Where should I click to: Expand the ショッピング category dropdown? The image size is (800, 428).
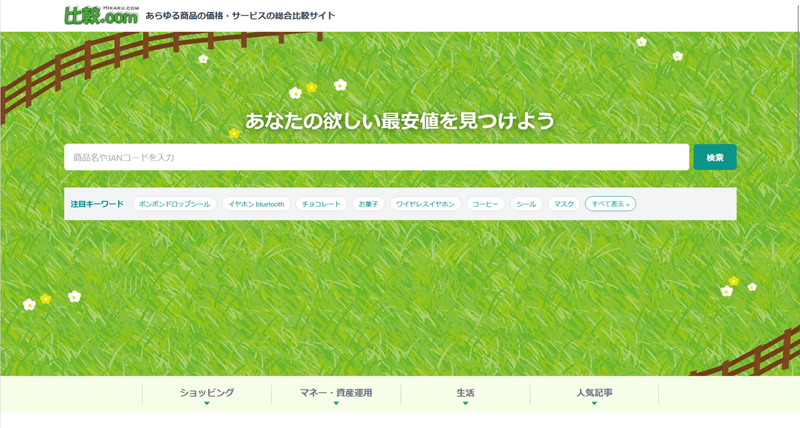coord(207,394)
